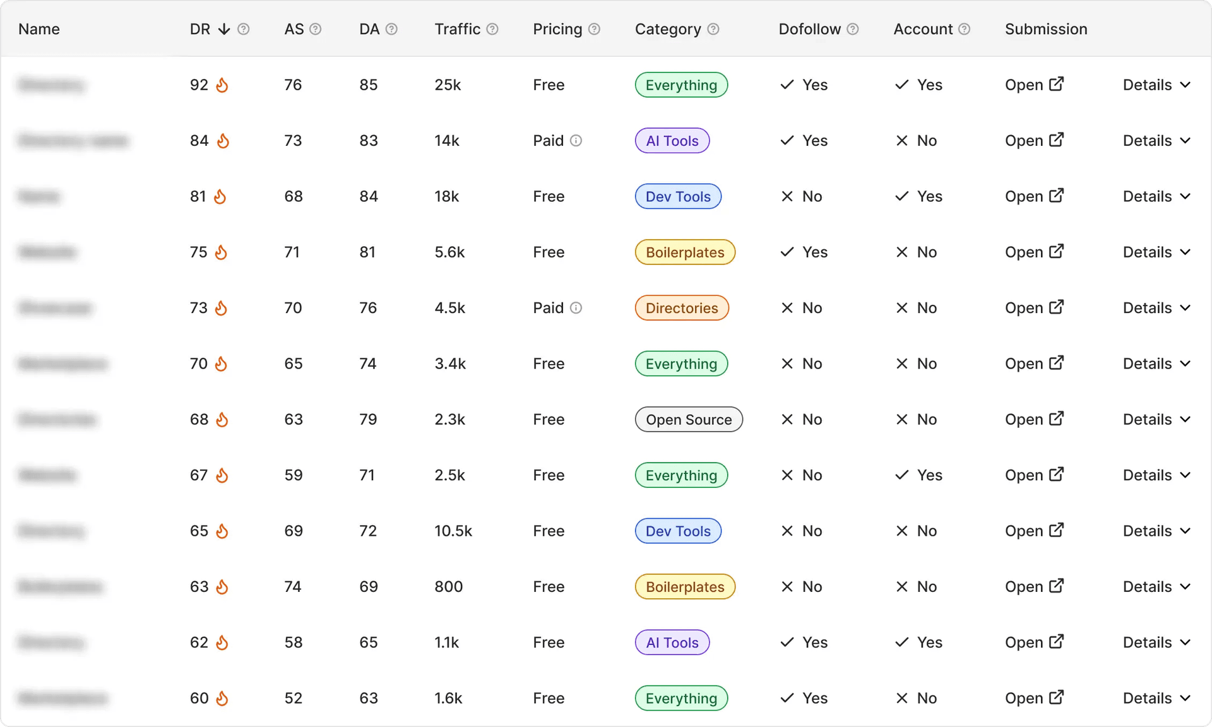This screenshot has height=727, width=1212.
Task: Click the flame icon beside DR 81
Action: (220, 196)
